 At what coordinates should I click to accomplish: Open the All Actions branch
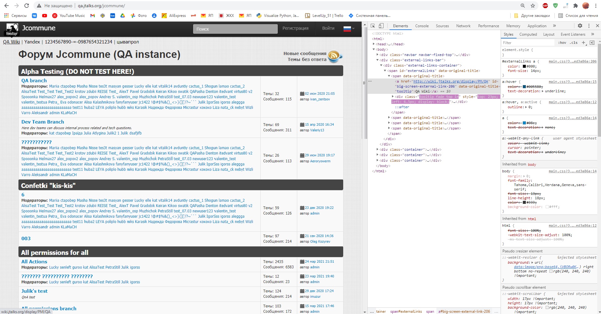34,262
